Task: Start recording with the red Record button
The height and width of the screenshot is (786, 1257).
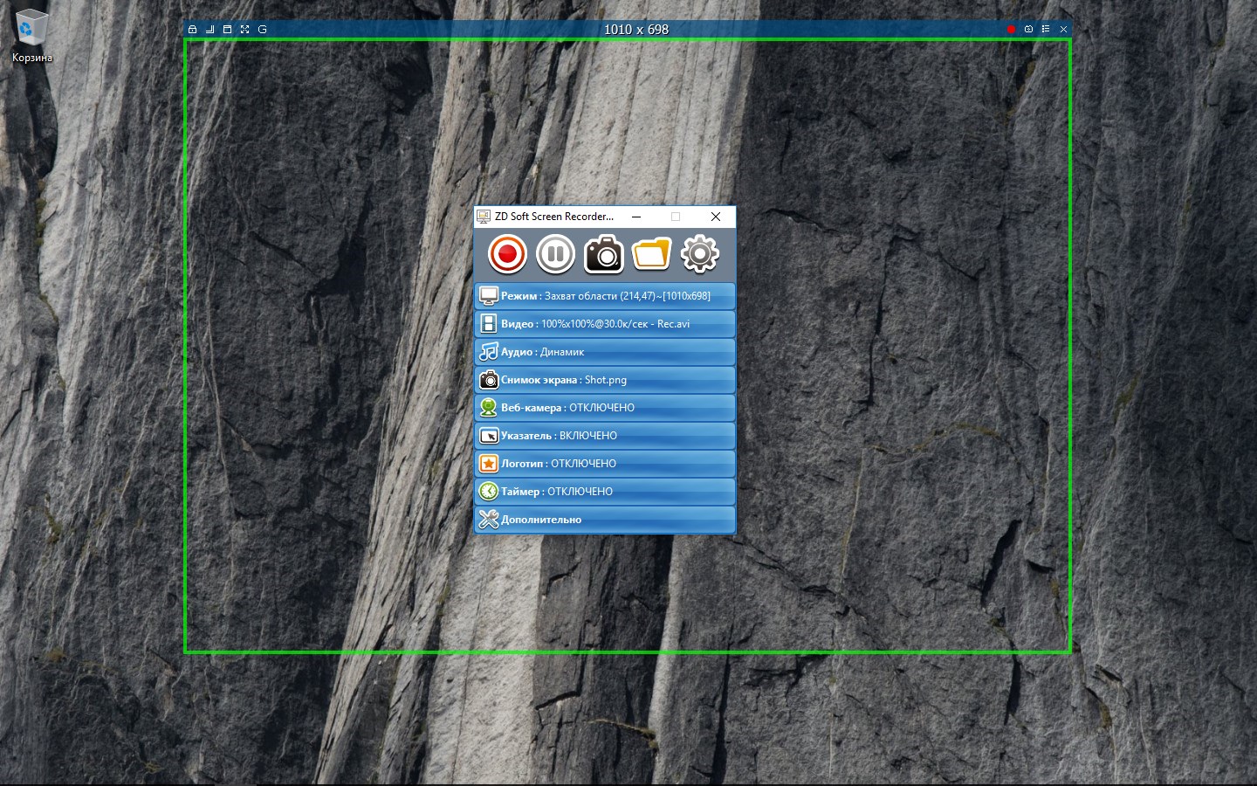Action: pyautogui.click(x=507, y=254)
